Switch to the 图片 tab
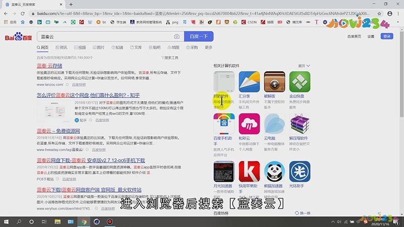Image resolution: width=404 pixels, height=227 pixels. pos(98,47)
